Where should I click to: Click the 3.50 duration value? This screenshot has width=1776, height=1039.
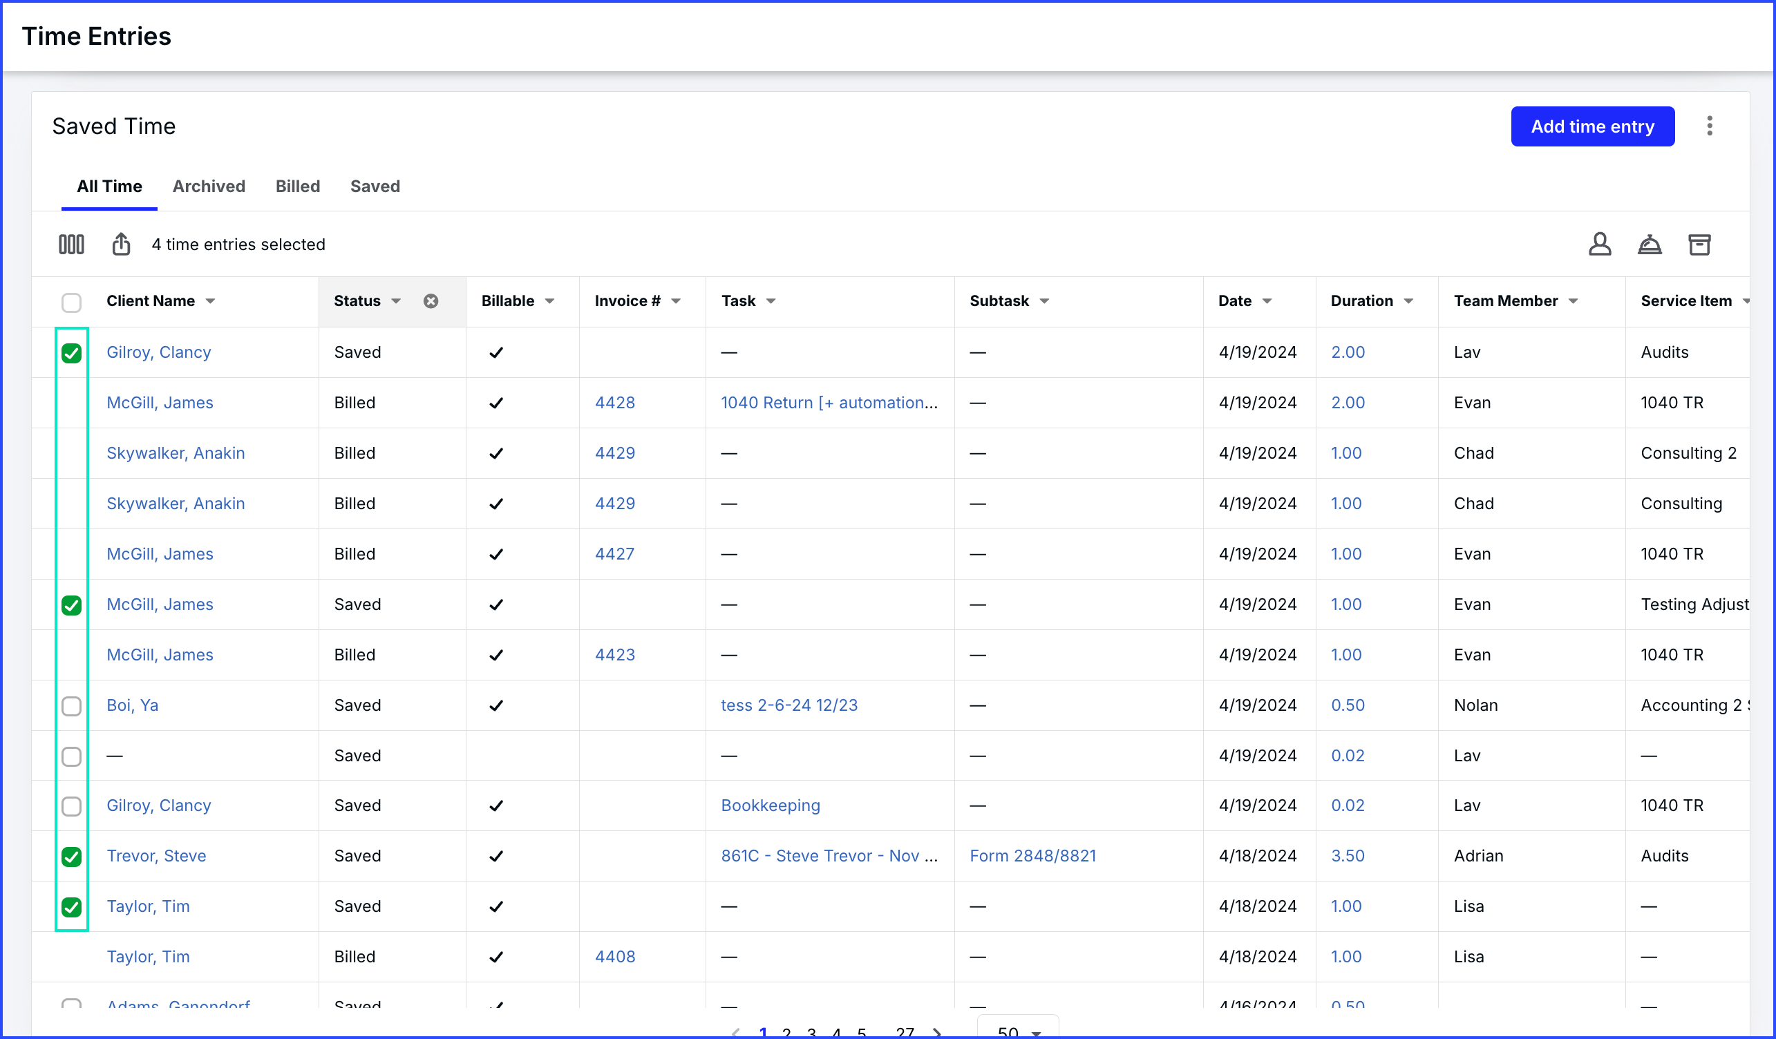(1348, 857)
